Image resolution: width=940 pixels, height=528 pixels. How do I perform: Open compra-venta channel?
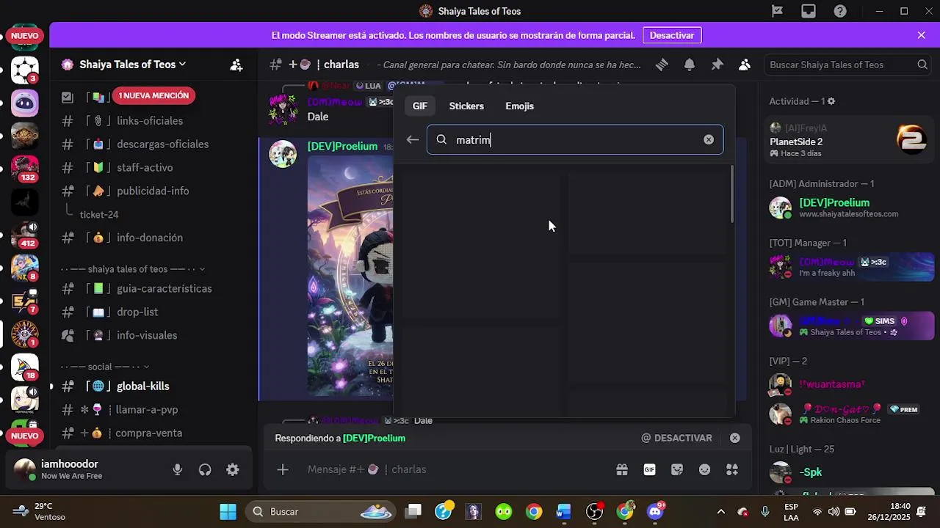pyautogui.click(x=150, y=433)
